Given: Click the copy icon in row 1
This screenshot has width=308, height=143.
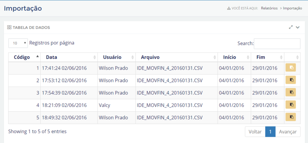Looking at the screenshot, I should 291,68.
